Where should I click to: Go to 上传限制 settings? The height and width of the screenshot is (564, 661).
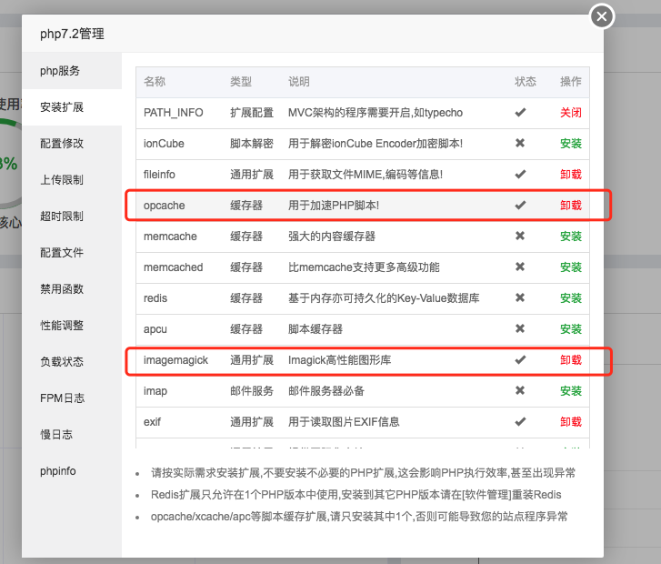(x=72, y=180)
